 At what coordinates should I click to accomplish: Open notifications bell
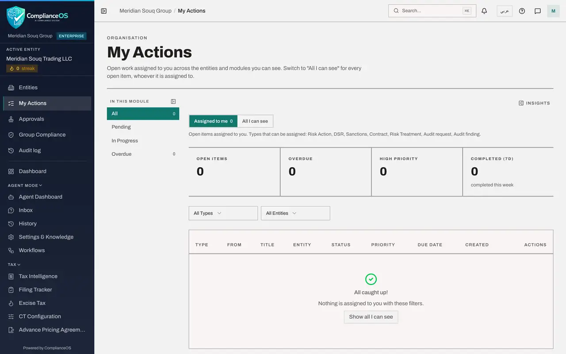[x=484, y=11]
